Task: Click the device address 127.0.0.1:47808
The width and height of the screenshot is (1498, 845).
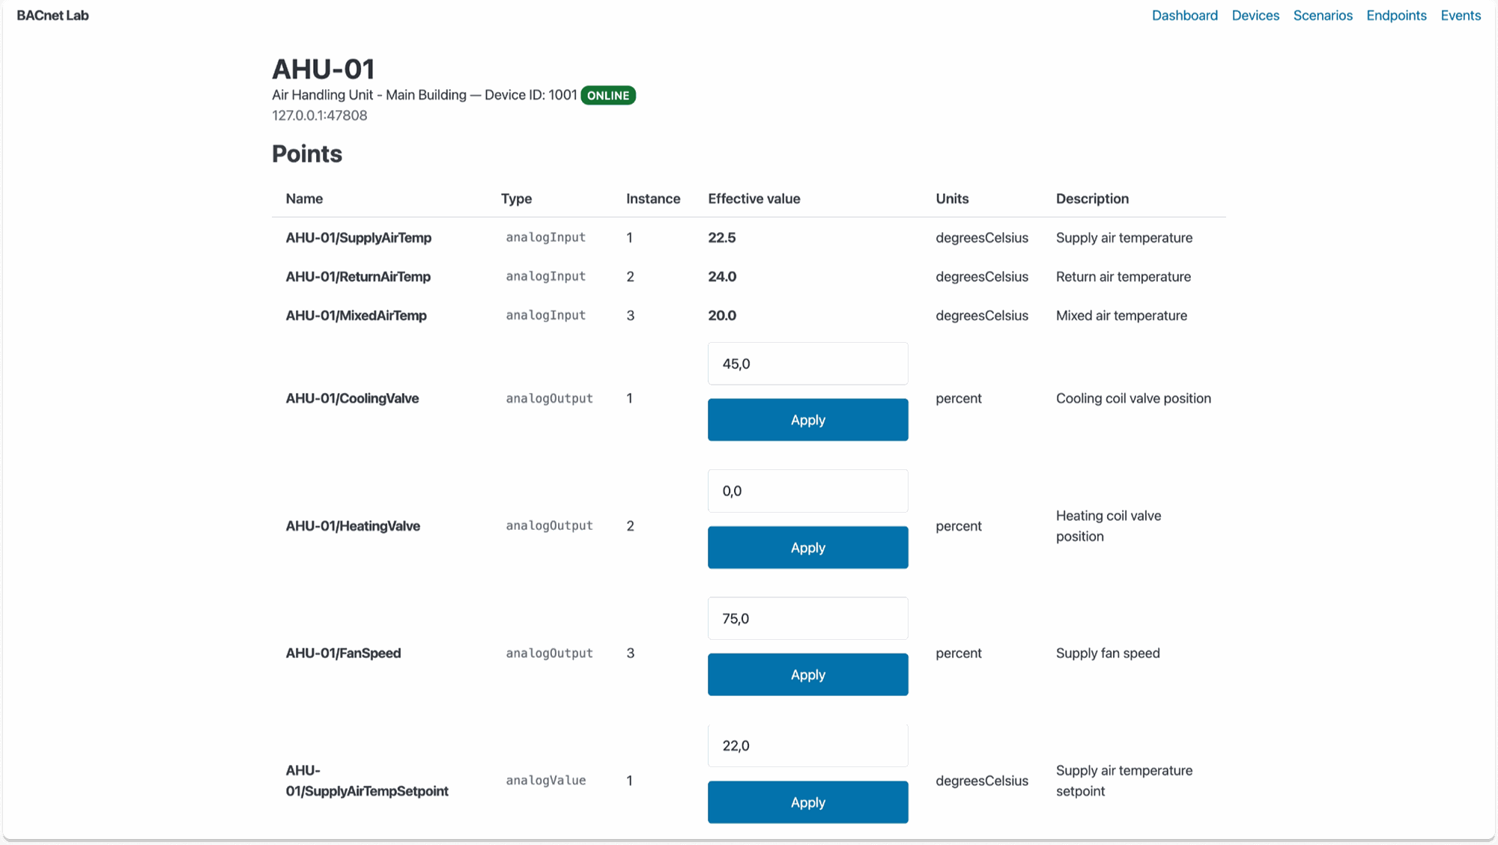Action: pyautogui.click(x=319, y=116)
